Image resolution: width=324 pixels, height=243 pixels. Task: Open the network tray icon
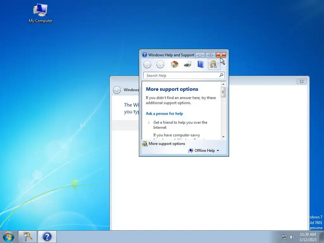coord(284,237)
